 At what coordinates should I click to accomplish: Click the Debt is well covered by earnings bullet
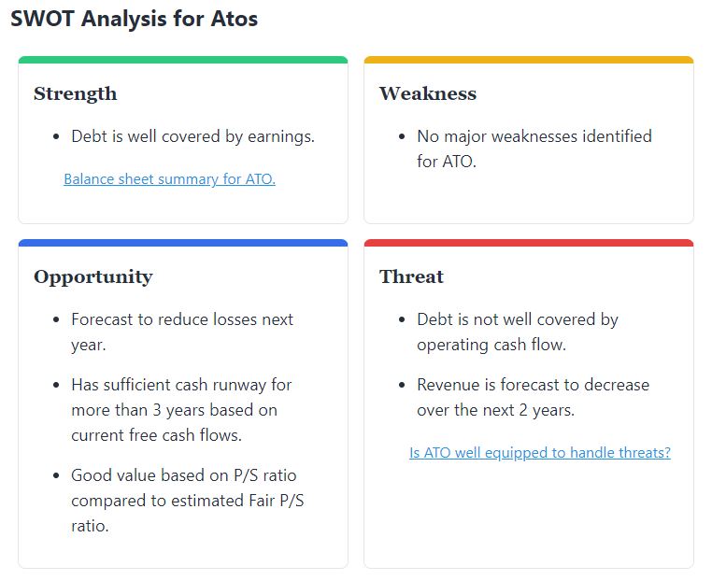coord(193,136)
